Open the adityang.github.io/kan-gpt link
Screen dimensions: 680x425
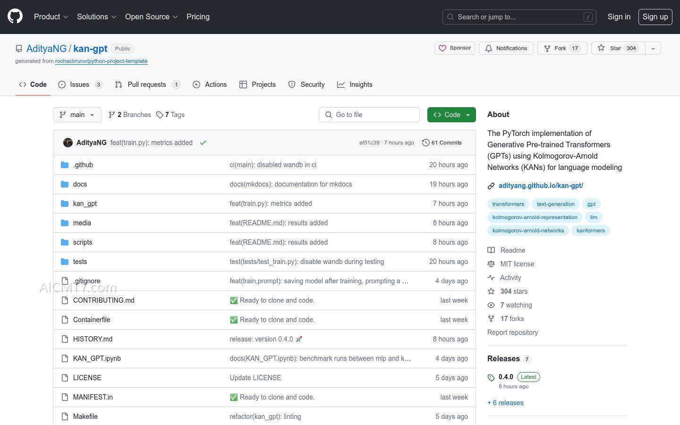click(x=541, y=186)
